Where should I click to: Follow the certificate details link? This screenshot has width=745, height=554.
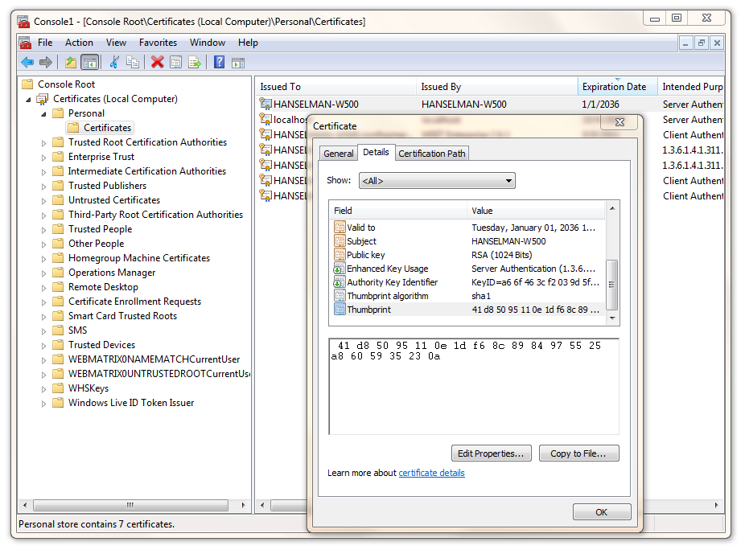[432, 472]
